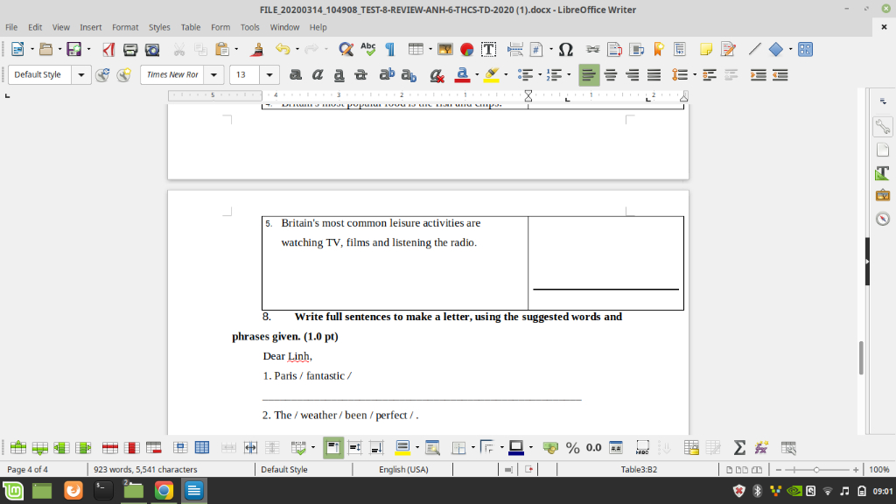Open the Sidebar Gallery icon
896x504 pixels.
click(883, 195)
